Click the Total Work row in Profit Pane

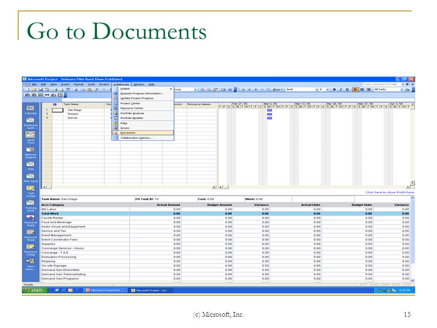(225, 214)
